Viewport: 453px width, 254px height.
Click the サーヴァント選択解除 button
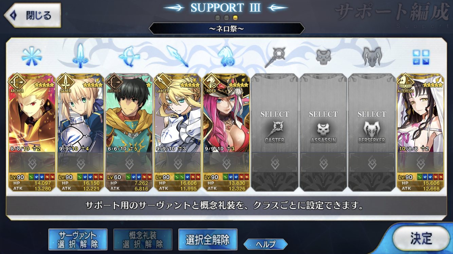click(78, 240)
